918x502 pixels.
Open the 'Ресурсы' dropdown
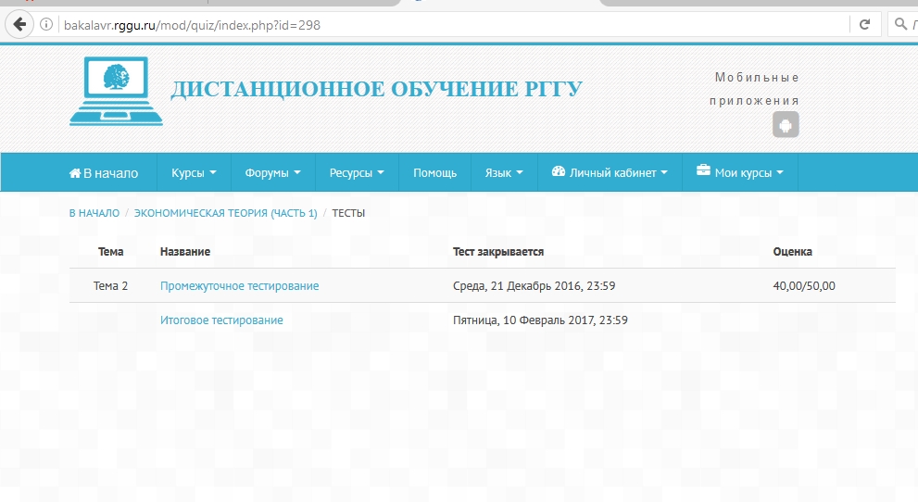357,173
